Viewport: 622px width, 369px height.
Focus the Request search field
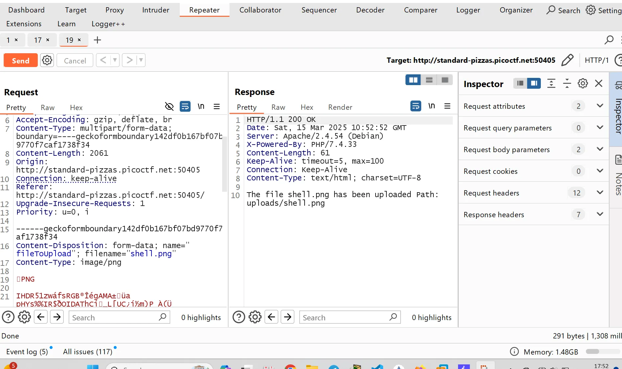(x=119, y=317)
